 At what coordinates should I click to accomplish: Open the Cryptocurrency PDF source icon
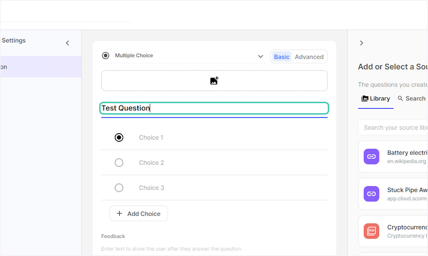[x=371, y=231]
